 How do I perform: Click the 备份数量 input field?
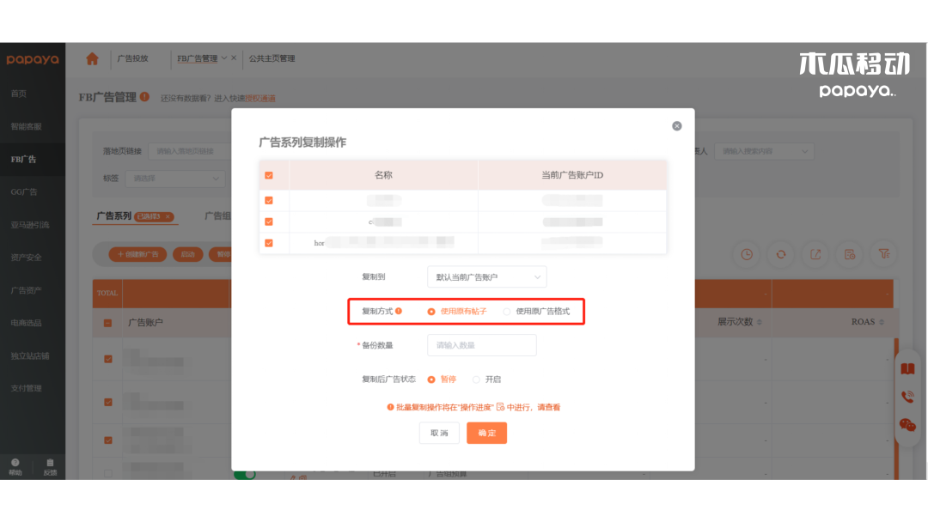(x=481, y=345)
